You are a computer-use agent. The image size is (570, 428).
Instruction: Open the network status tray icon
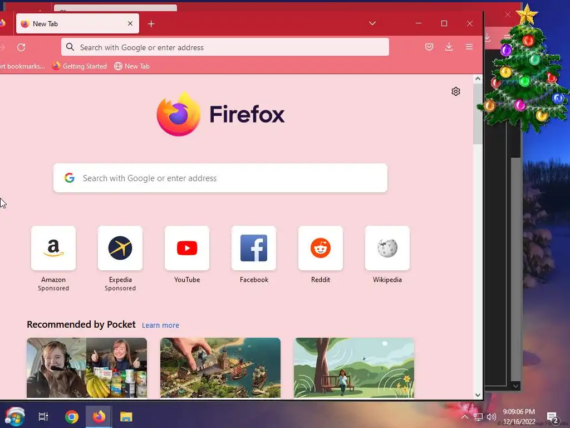478,417
